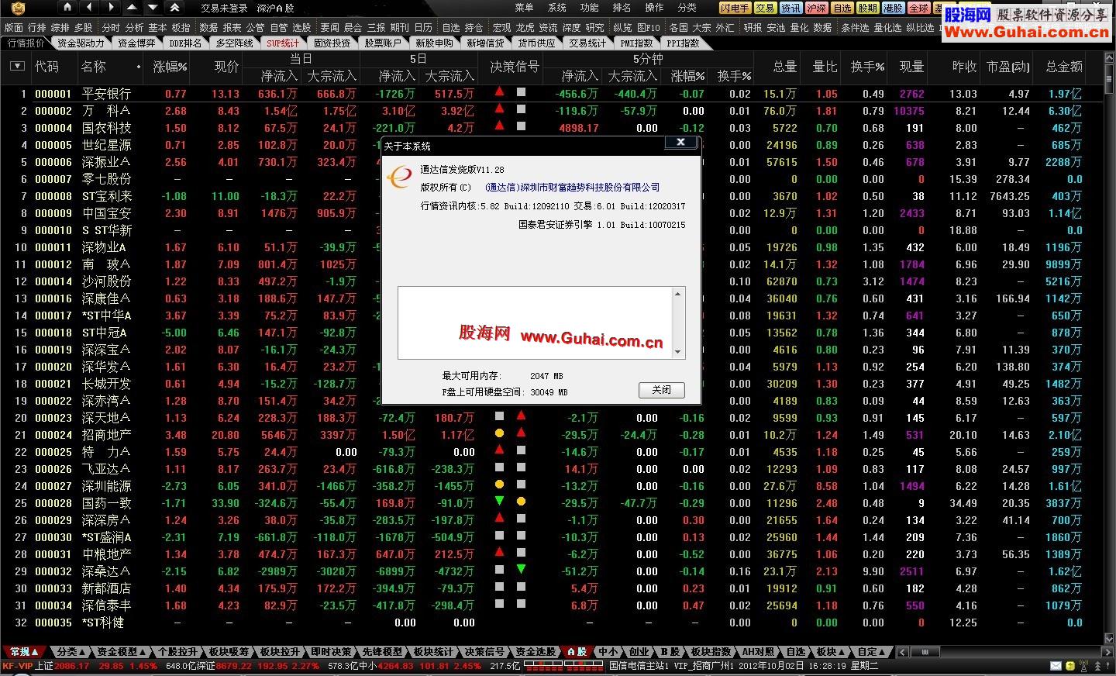The image size is (1116, 676).
Task: Select the 决策信号 bottom tab
Action: click(x=484, y=652)
